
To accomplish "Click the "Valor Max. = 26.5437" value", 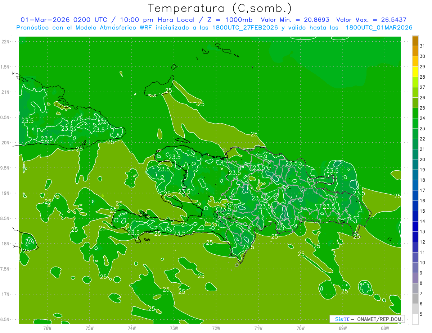I will pyautogui.click(x=372, y=20).
